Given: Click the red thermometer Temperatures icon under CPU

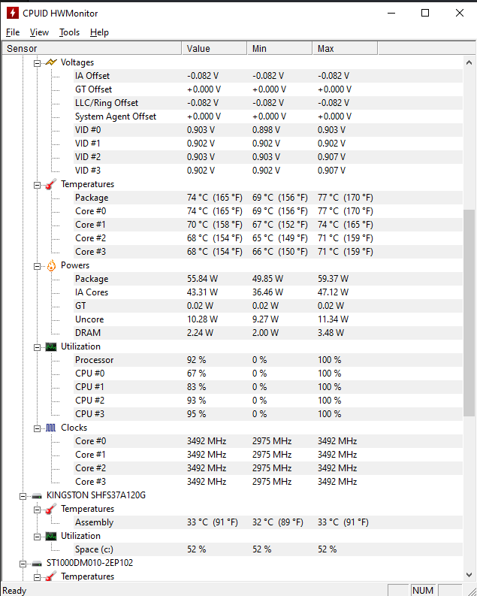Looking at the screenshot, I should (x=51, y=184).
